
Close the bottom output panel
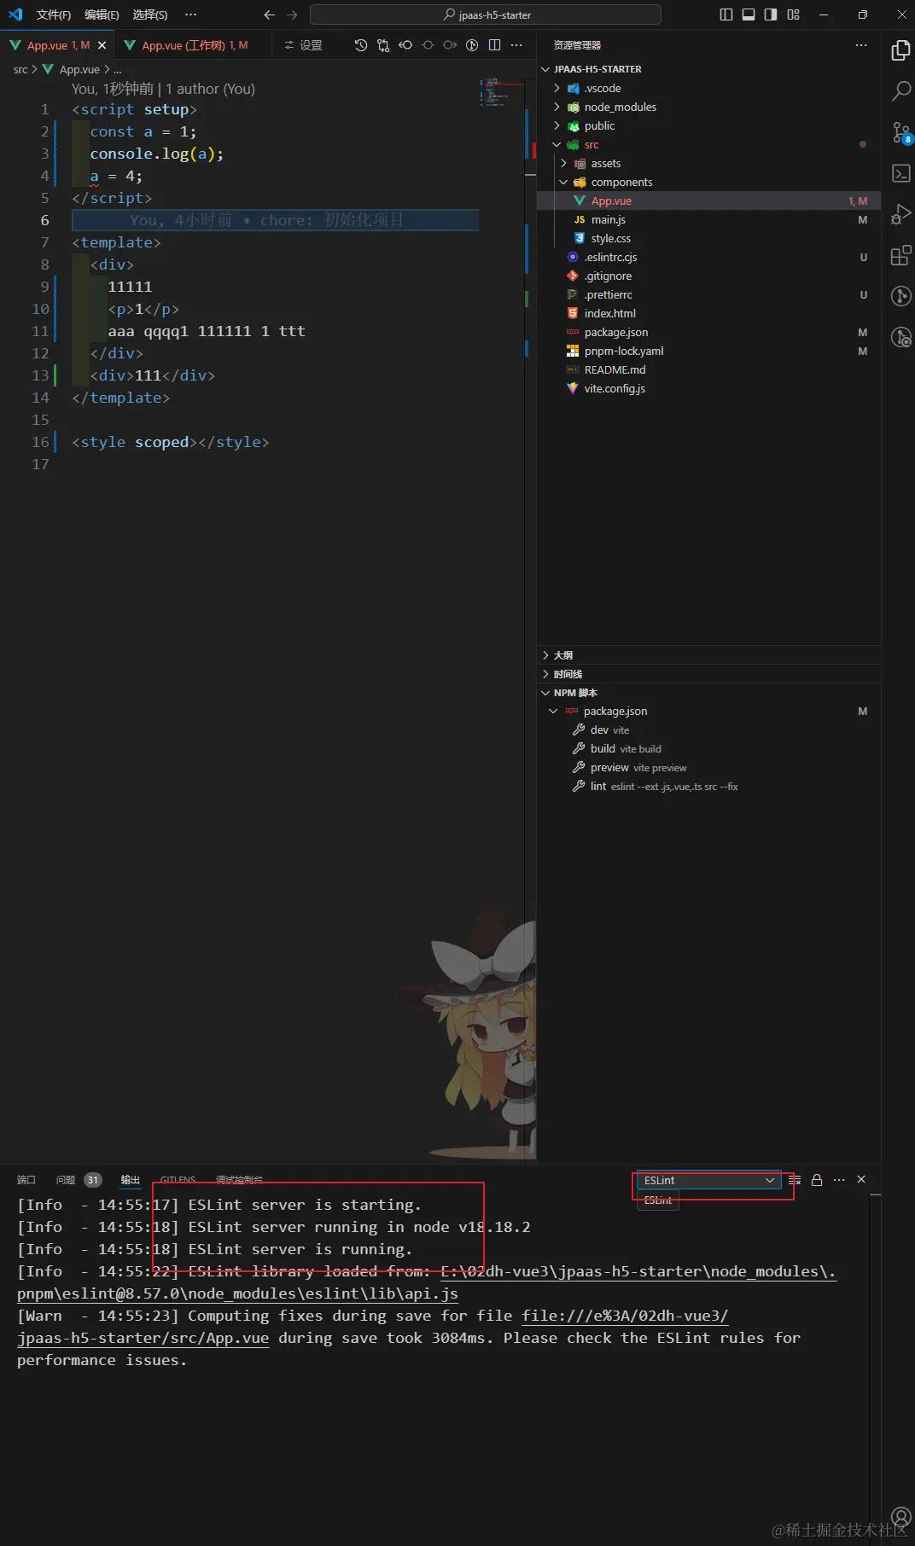[x=861, y=1179]
